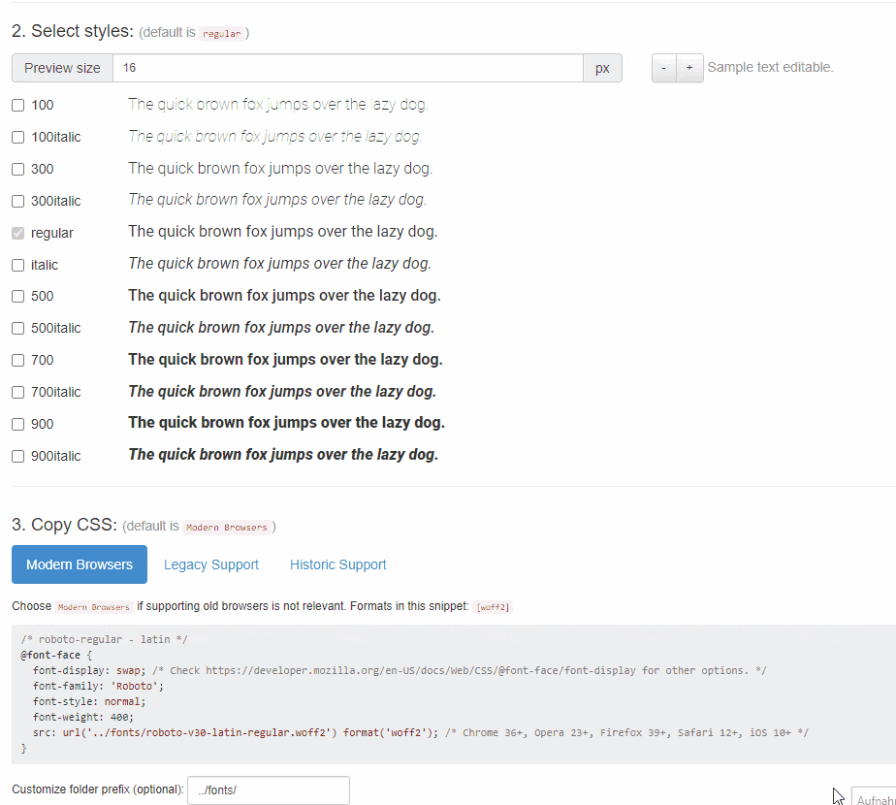Check the 500italic style

(17, 328)
